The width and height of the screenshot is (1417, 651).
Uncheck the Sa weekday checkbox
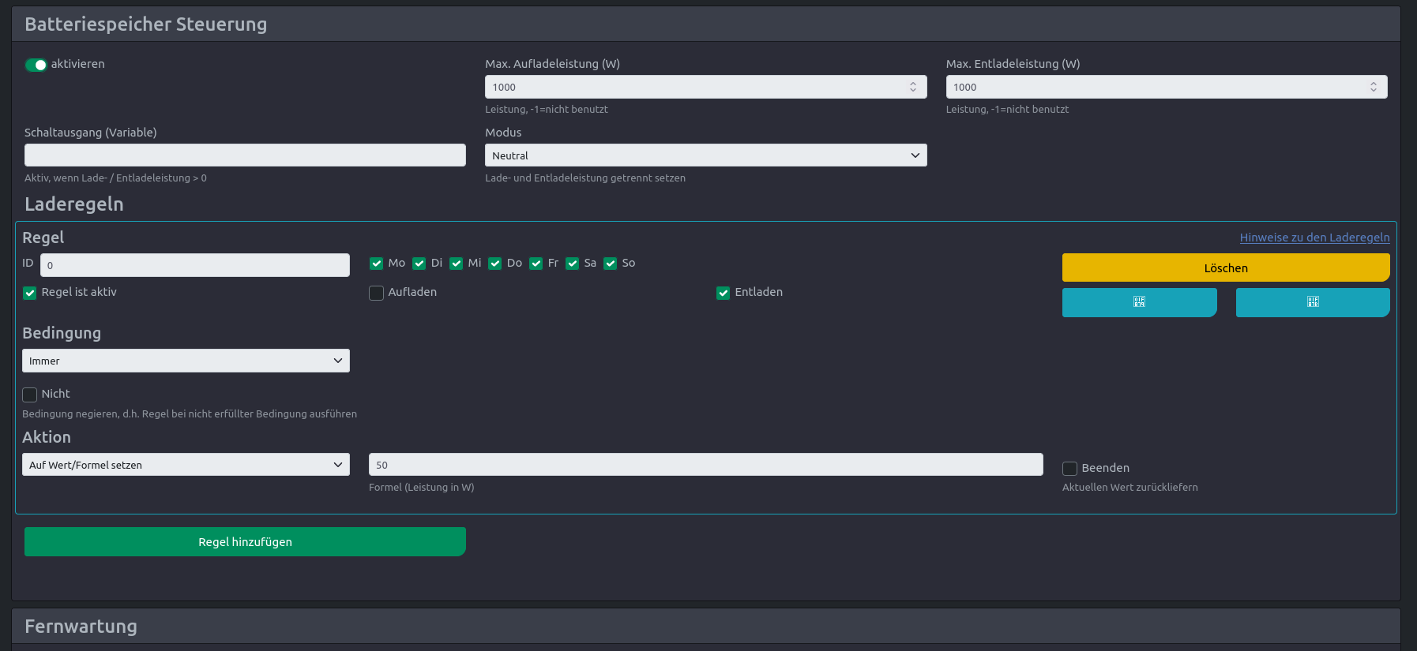tap(572, 264)
